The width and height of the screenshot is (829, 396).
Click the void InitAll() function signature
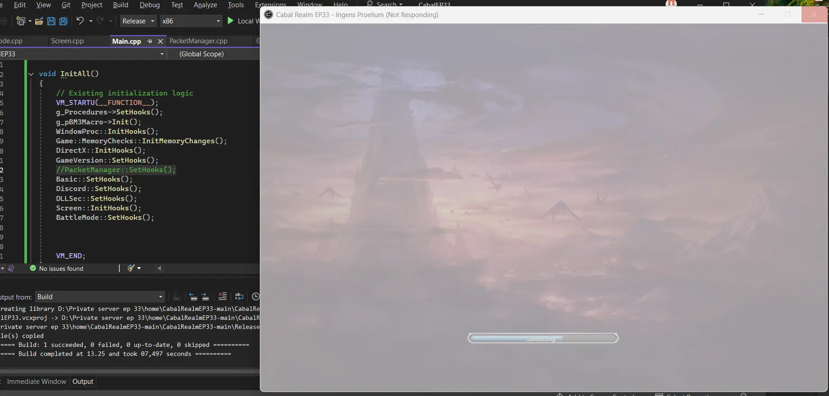point(68,74)
